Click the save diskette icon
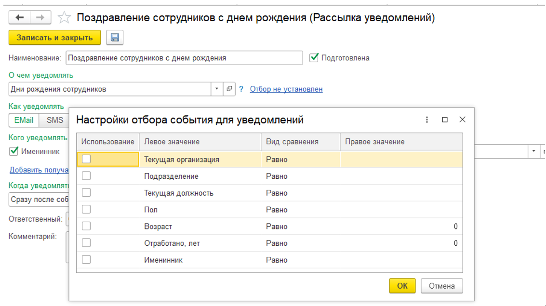 pyautogui.click(x=115, y=38)
